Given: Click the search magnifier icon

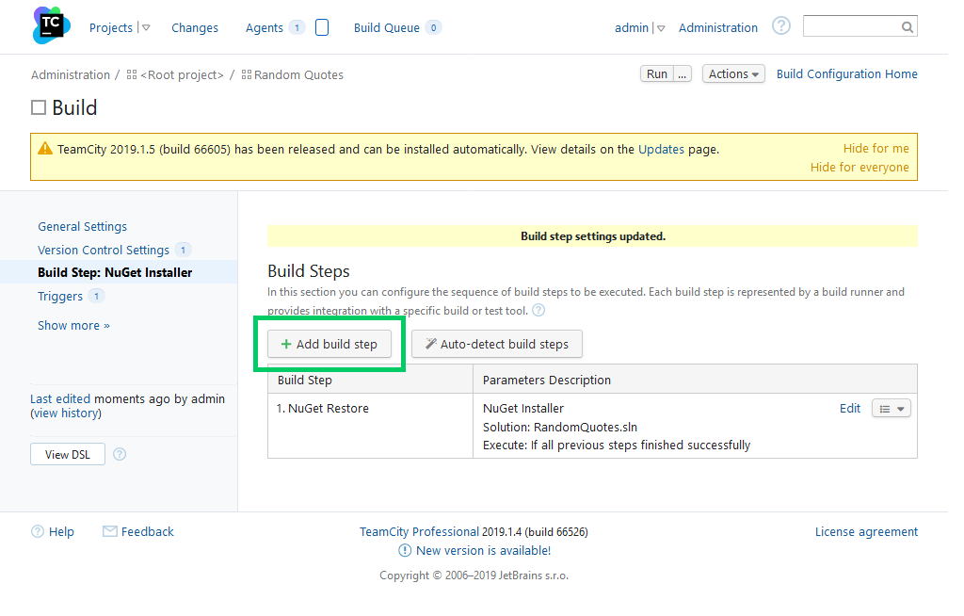Looking at the screenshot, I should point(907,27).
